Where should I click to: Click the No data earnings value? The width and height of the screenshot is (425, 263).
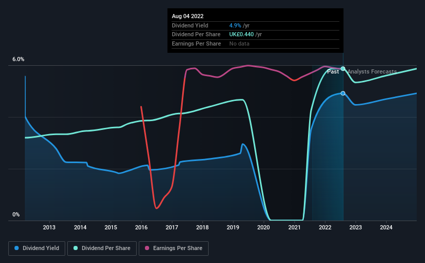[239, 43]
